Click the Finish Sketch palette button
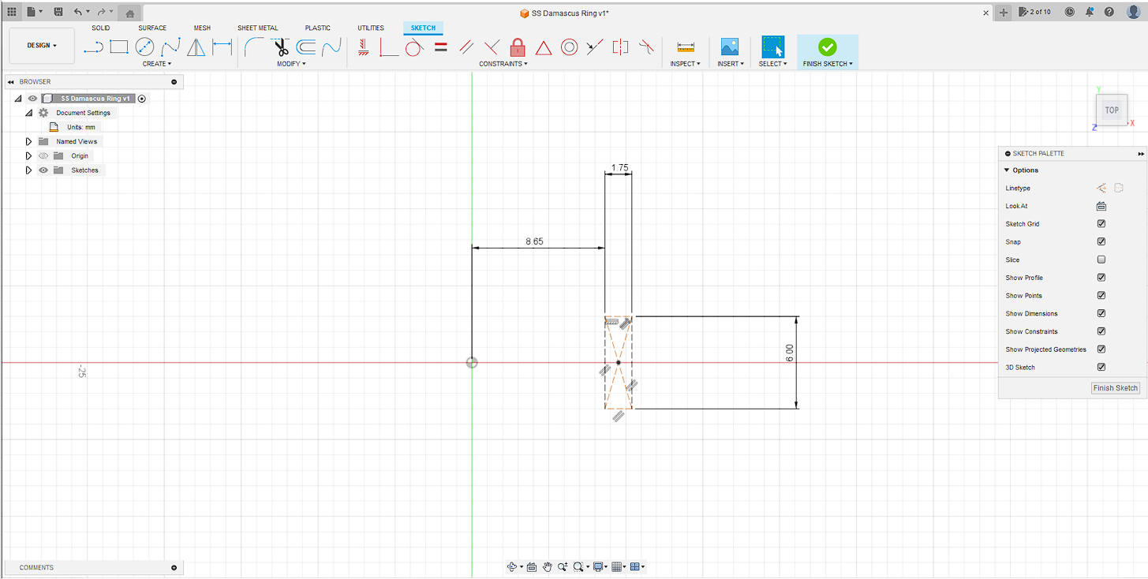Viewport: 1148px width, 579px height. (1116, 388)
